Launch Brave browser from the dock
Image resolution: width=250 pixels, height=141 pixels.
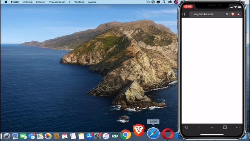139,130
